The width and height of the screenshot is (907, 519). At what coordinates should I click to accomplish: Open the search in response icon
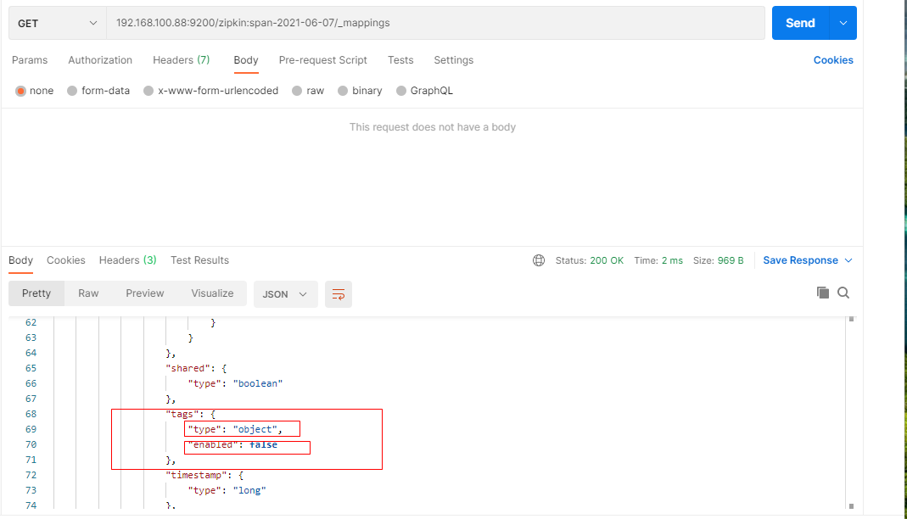click(843, 292)
